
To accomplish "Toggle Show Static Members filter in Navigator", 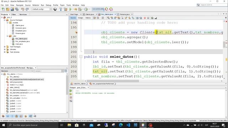I will (x=12, y=116).
